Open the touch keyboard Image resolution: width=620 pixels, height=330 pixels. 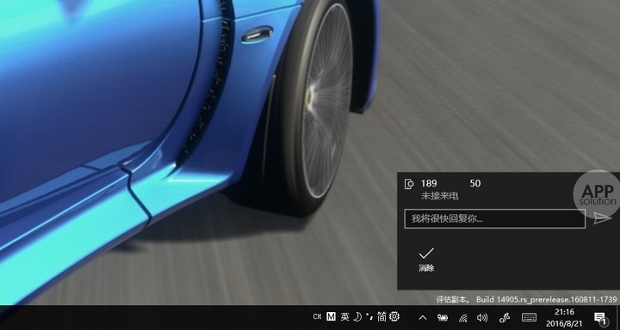pyautogui.click(x=529, y=317)
